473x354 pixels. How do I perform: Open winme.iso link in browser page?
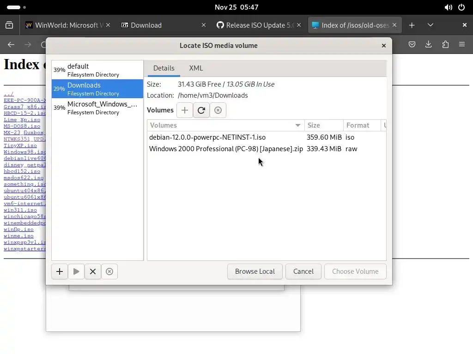pyautogui.click(x=18, y=236)
